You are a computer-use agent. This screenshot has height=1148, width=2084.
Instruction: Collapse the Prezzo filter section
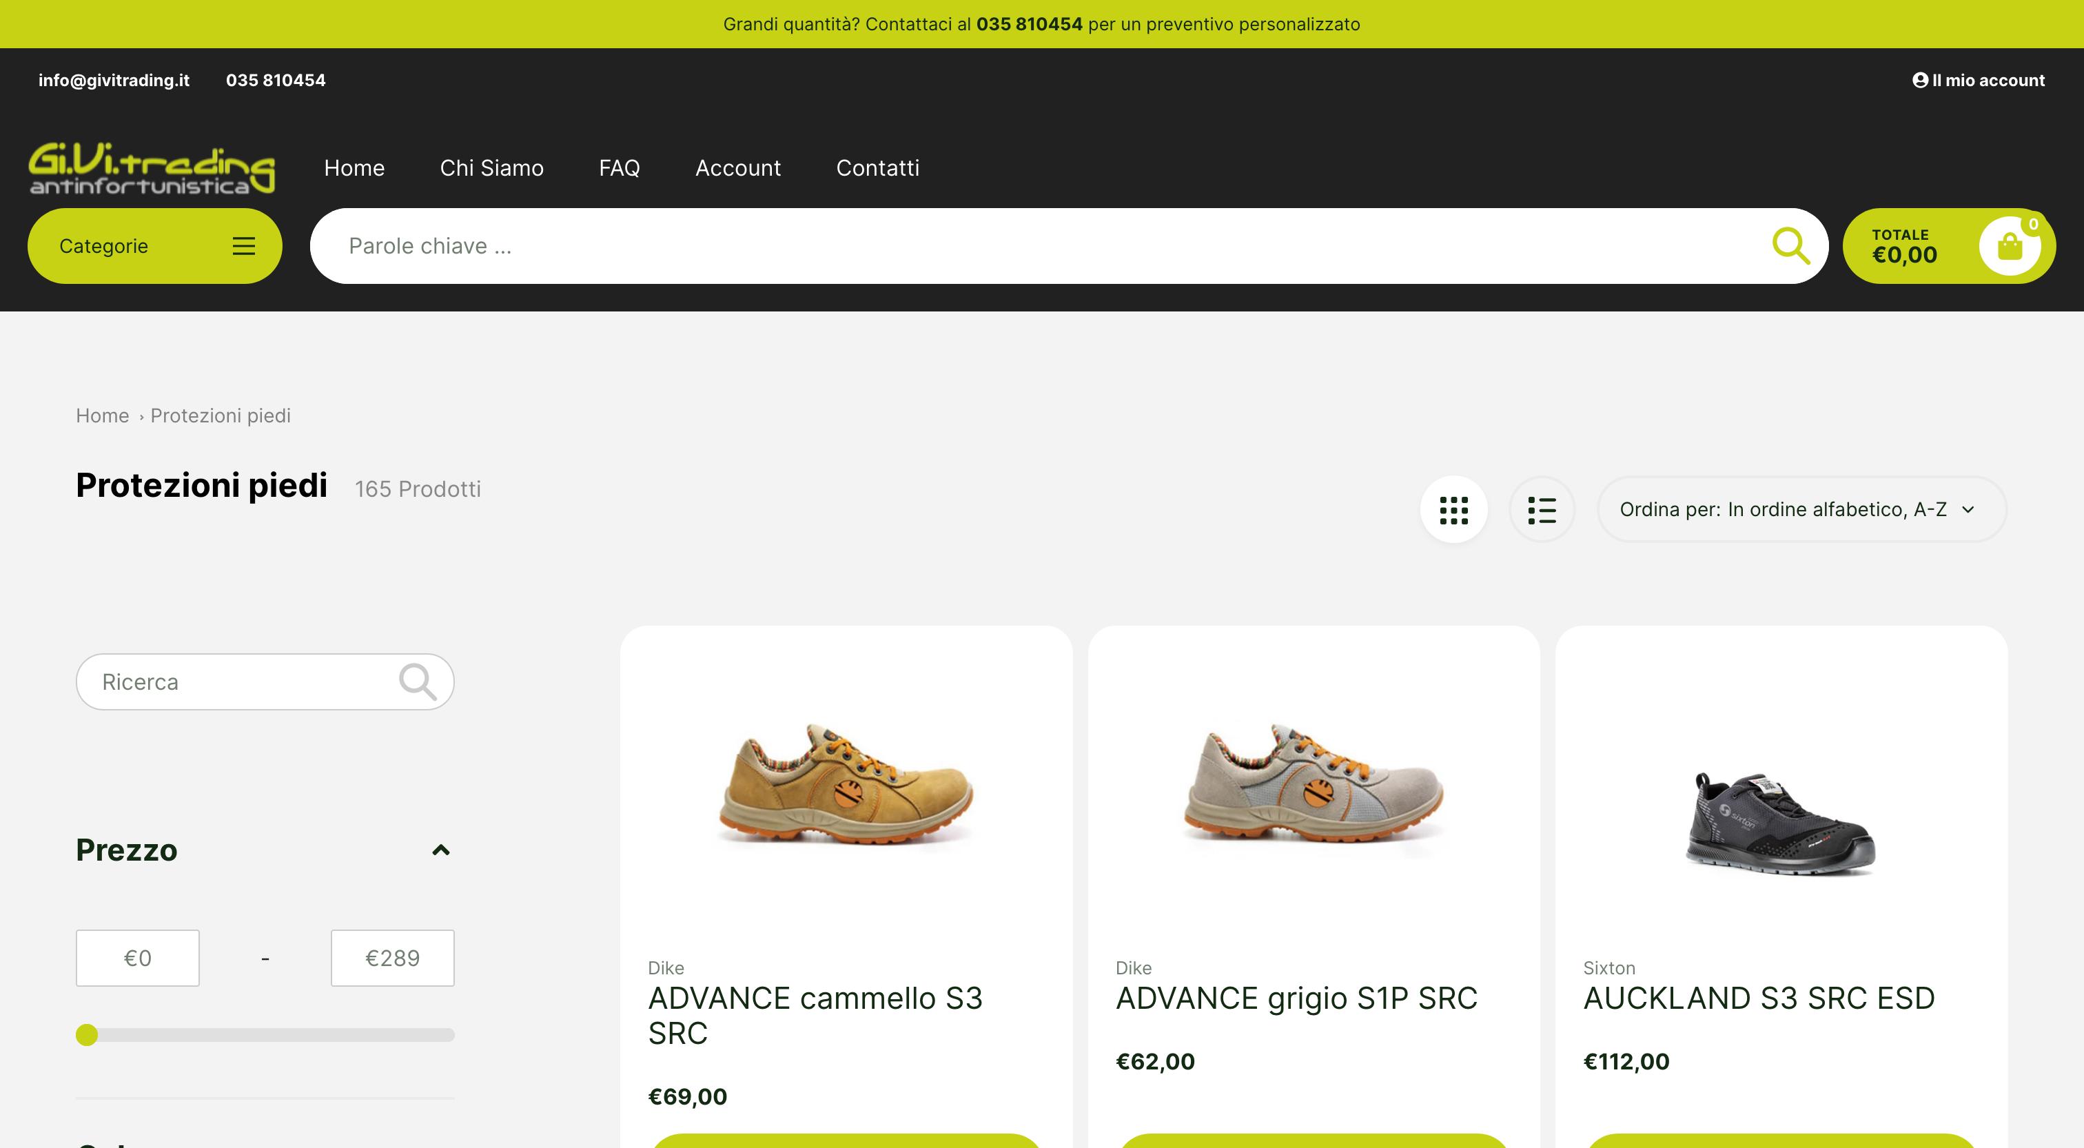pos(440,850)
